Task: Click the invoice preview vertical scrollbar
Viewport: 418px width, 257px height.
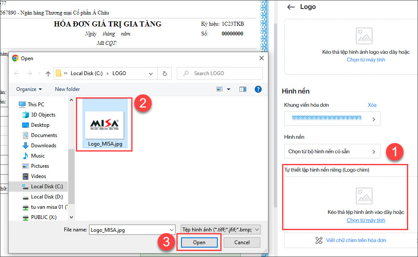Action: click(x=275, y=115)
